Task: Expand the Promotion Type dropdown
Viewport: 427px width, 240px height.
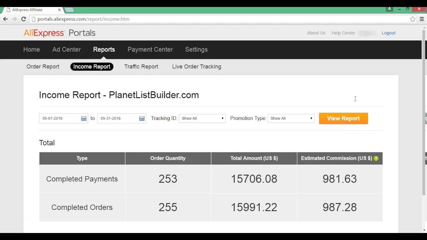Action: [291, 118]
